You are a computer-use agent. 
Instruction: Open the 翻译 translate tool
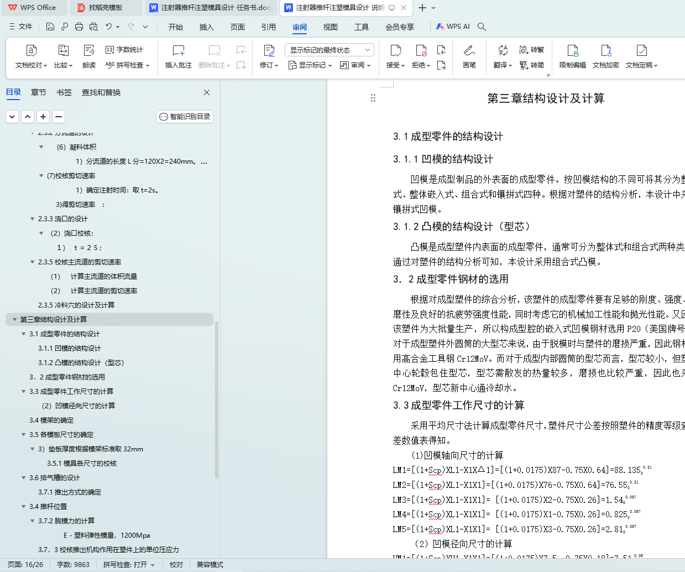503,57
